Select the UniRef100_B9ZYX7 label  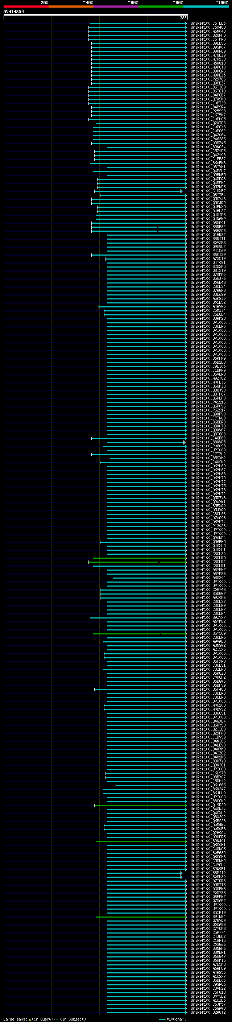[x=208, y=618]
